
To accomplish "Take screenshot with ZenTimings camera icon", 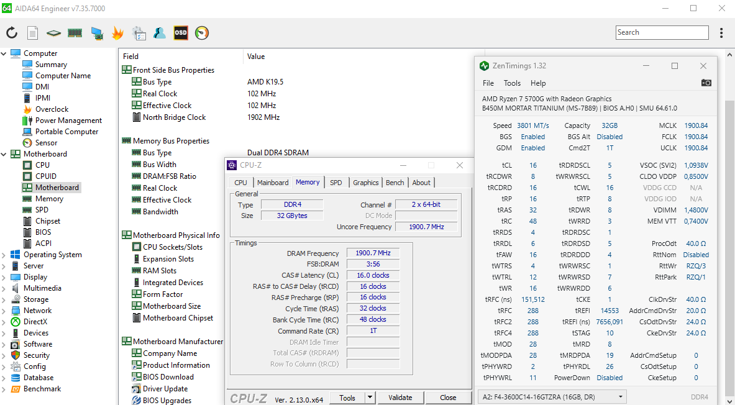I will click(x=706, y=83).
